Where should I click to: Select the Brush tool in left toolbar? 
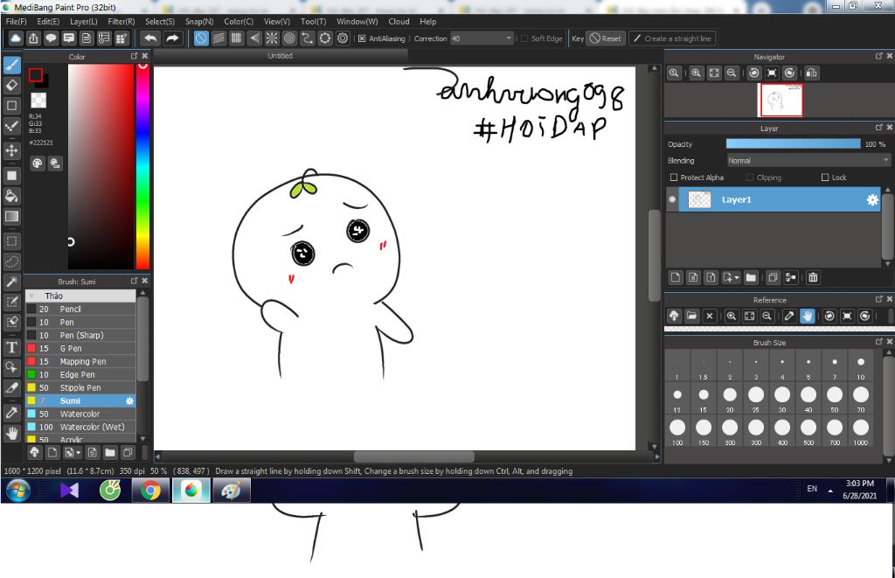tap(12, 65)
